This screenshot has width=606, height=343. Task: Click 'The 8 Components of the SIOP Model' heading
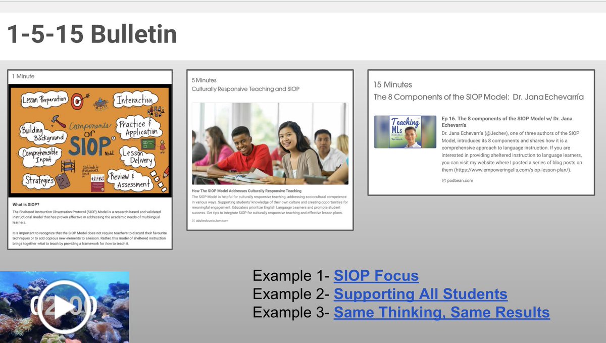pyautogui.click(x=478, y=97)
